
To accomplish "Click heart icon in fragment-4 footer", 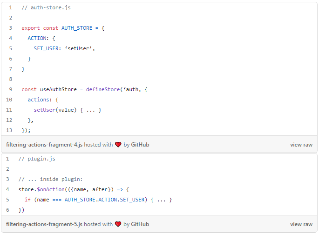I will [118, 145].
